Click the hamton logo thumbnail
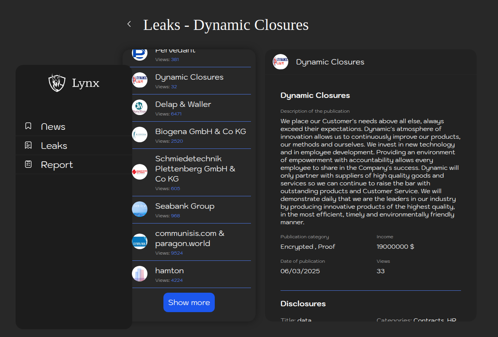498x337 pixels. tap(140, 274)
